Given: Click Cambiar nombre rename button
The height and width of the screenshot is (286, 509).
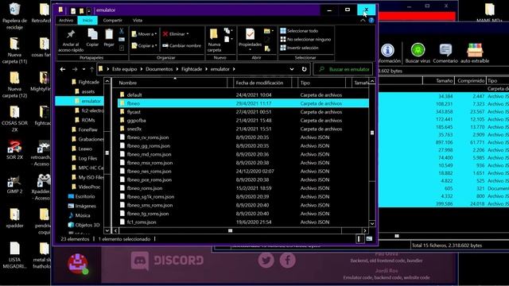Looking at the screenshot, I should (182, 46).
